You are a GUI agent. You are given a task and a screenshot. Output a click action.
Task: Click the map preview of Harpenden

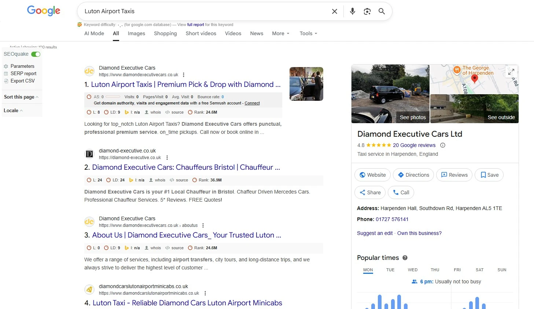pyautogui.click(x=474, y=79)
